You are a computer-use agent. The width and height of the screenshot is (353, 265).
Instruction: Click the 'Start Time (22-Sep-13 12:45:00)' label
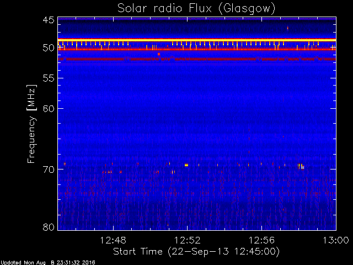coord(196,251)
